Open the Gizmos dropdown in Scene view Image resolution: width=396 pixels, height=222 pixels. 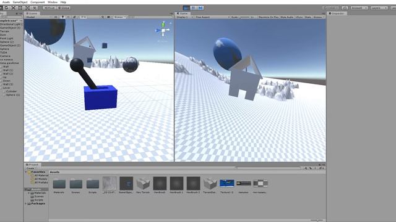pyautogui.click(x=119, y=17)
